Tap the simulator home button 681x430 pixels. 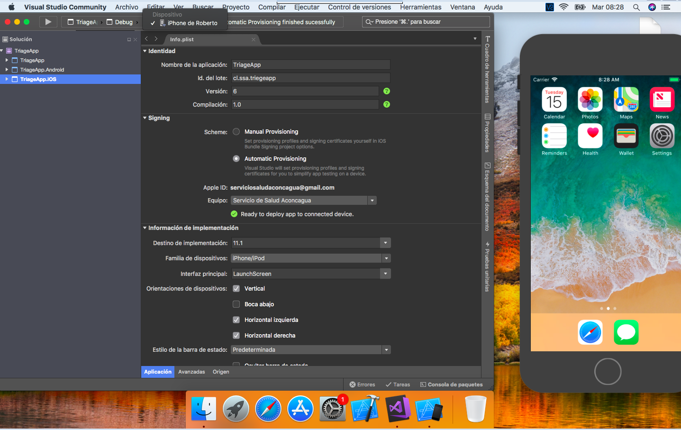[x=608, y=371]
